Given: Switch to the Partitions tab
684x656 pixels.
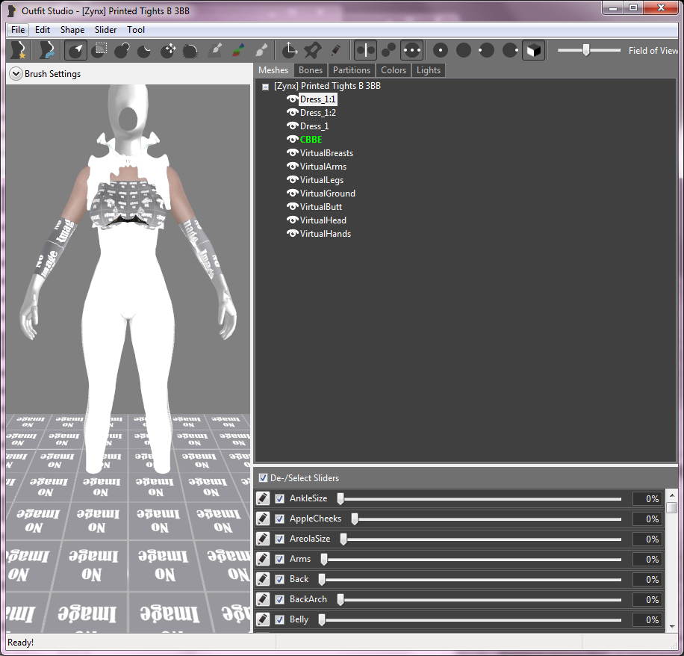Looking at the screenshot, I should click(352, 70).
